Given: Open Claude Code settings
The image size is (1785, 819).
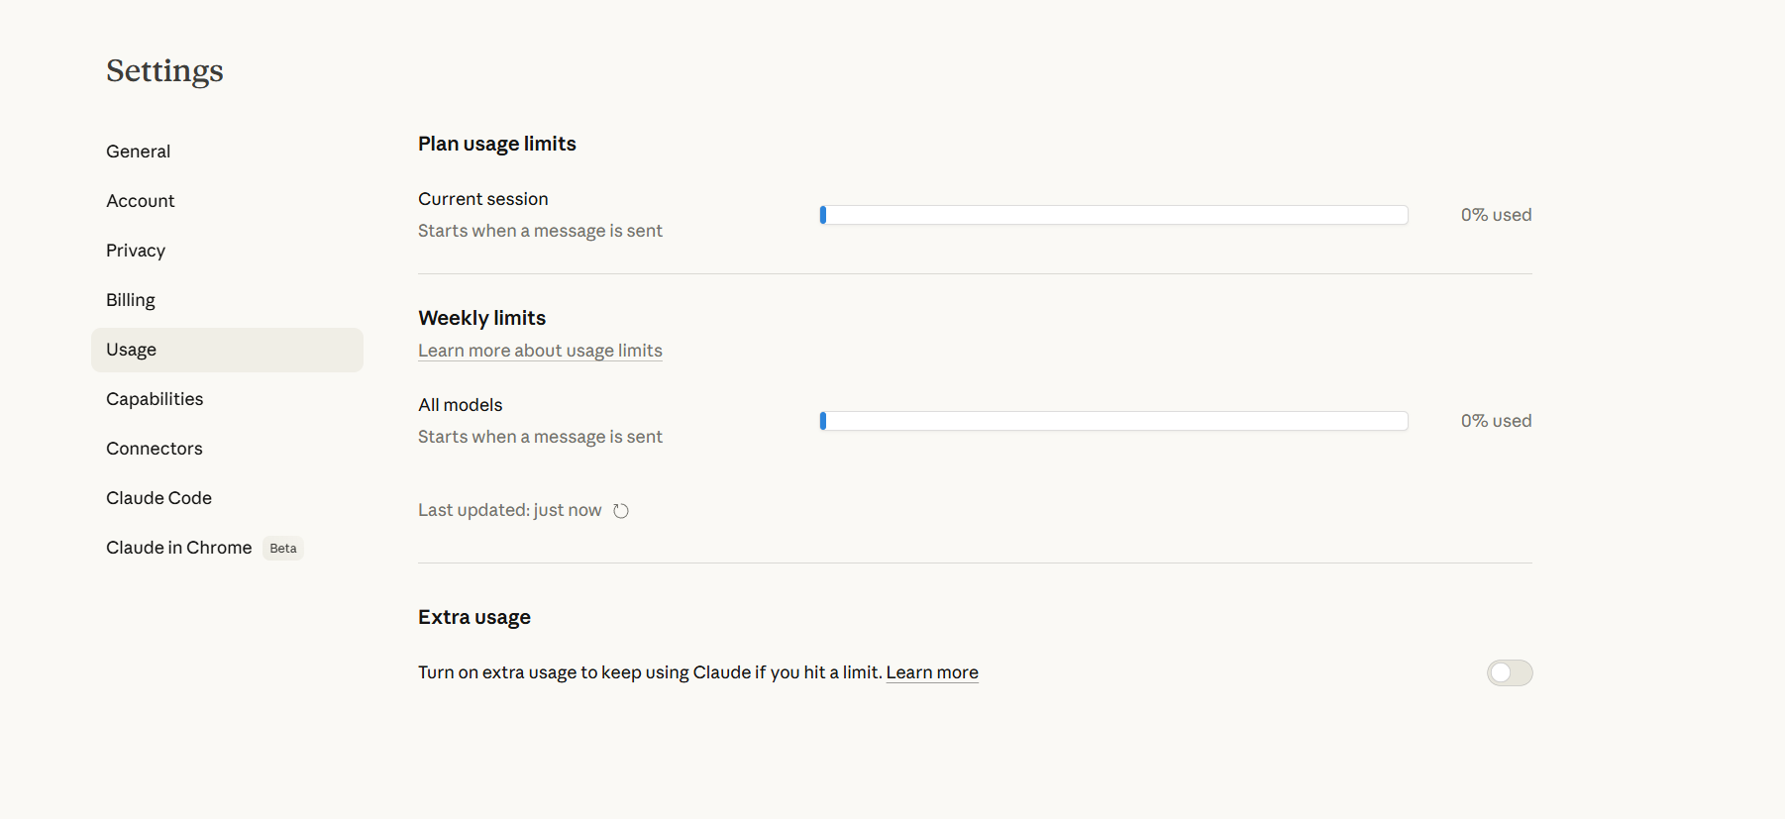Looking at the screenshot, I should pos(227,498).
